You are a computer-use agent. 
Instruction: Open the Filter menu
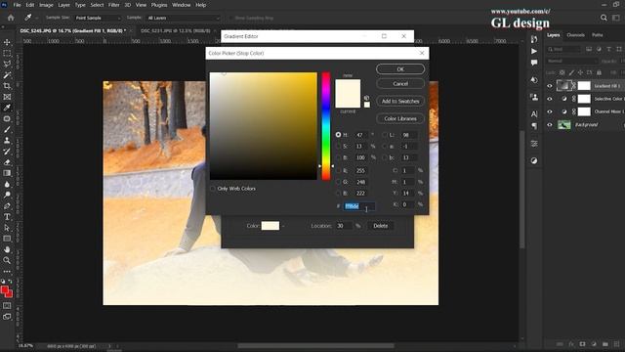pos(114,5)
